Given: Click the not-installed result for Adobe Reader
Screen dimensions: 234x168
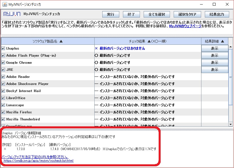Looking at the screenshot, I should [137, 77].
